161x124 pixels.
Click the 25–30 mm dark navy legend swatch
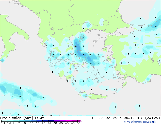click(51, 121)
